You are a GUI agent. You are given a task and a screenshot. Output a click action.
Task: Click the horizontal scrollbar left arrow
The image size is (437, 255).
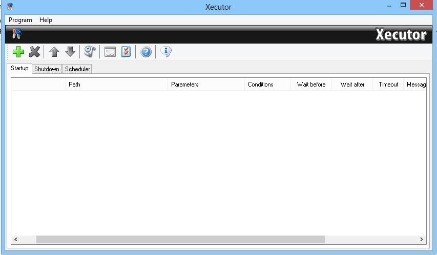[x=16, y=240]
